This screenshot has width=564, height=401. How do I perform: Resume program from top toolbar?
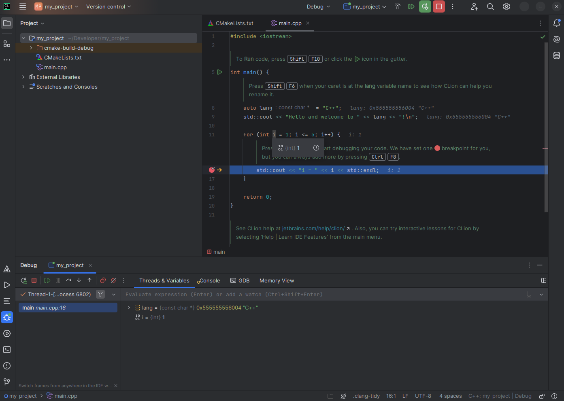[411, 6]
